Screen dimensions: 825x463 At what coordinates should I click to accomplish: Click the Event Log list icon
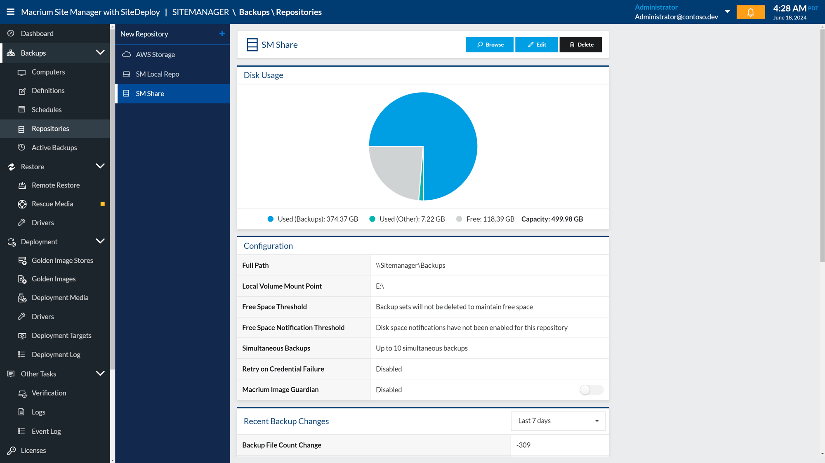click(x=22, y=431)
